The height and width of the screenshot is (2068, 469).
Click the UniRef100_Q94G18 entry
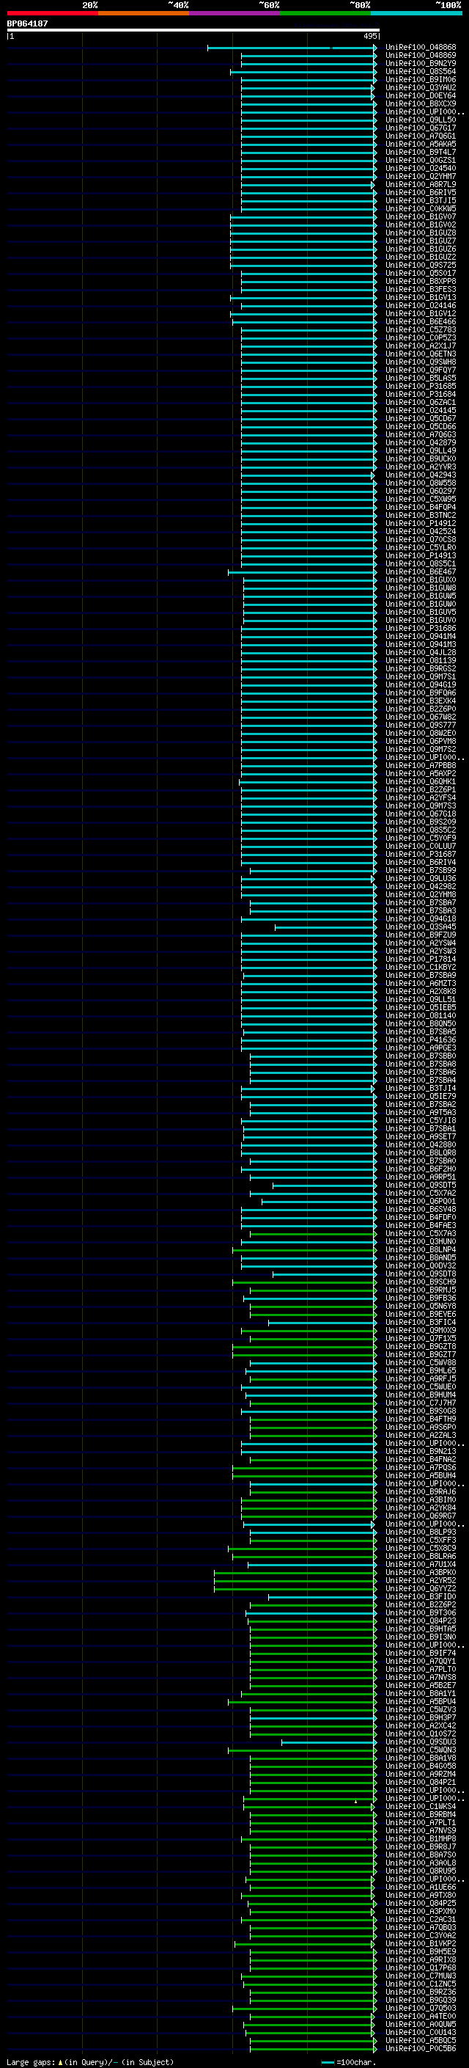coord(421,918)
